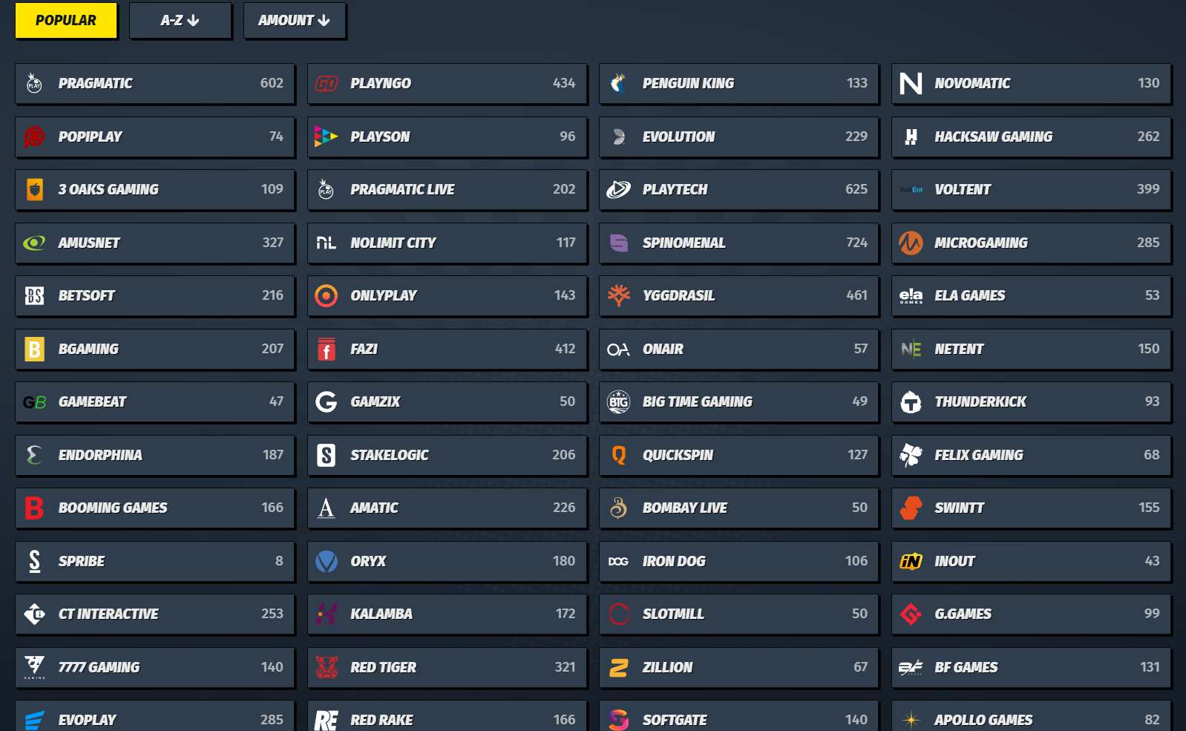This screenshot has height=731, width=1186.
Task: Sort providers alphabetically with A-Z
Action: [x=180, y=20]
